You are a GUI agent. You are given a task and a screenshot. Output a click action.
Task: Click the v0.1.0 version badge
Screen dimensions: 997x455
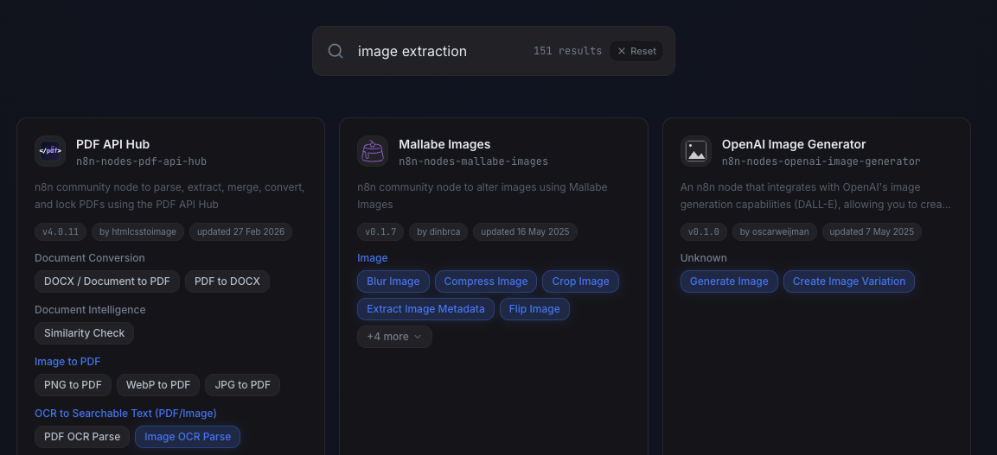(x=703, y=231)
